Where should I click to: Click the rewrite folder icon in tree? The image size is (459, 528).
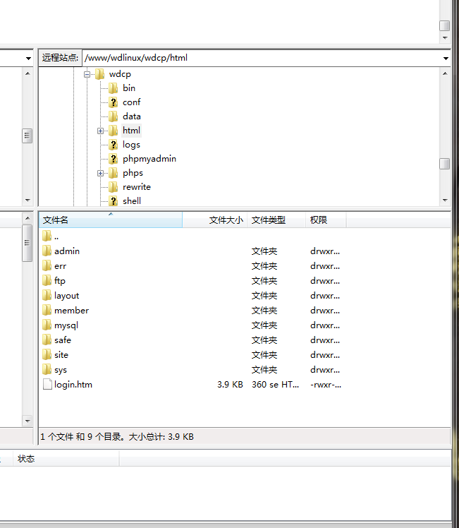point(114,187)
